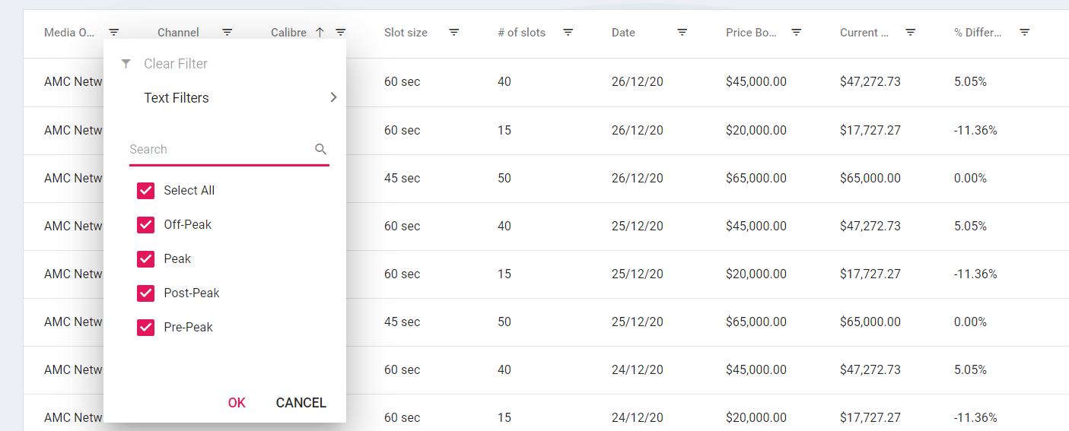Click the Channel column filter icon
This screenshot has width=1069, height=431.
(227, 33)
